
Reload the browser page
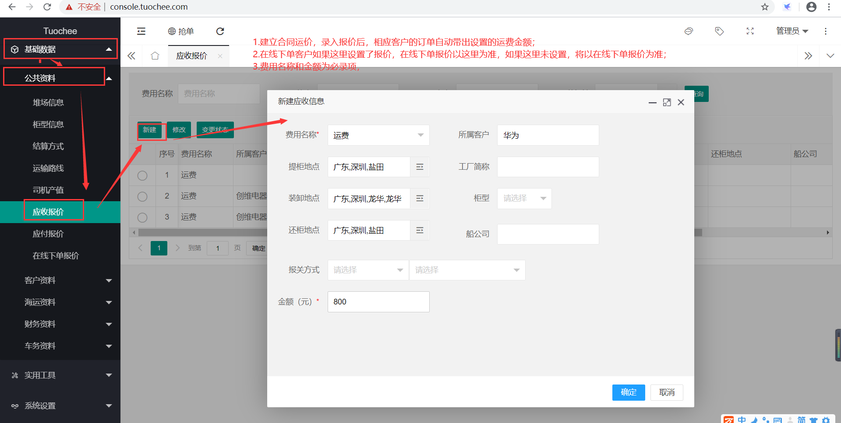(x=47, y=7)
